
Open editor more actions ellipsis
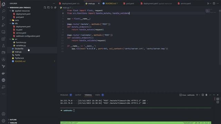pos(218,3)
